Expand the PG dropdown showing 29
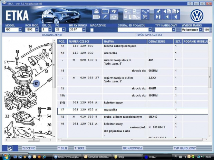 pos(64,30)
